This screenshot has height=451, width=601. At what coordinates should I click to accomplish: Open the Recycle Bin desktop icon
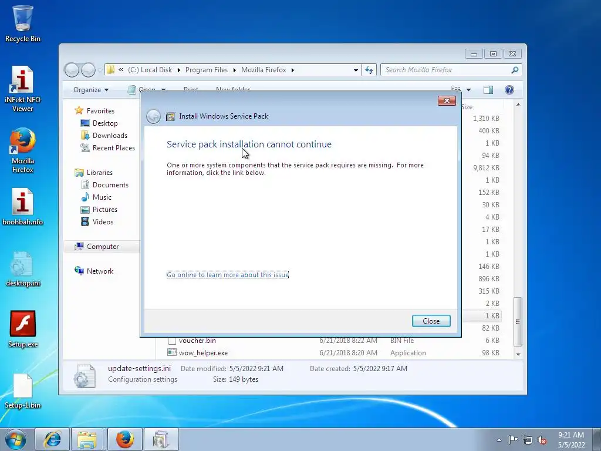pos(23,22)
